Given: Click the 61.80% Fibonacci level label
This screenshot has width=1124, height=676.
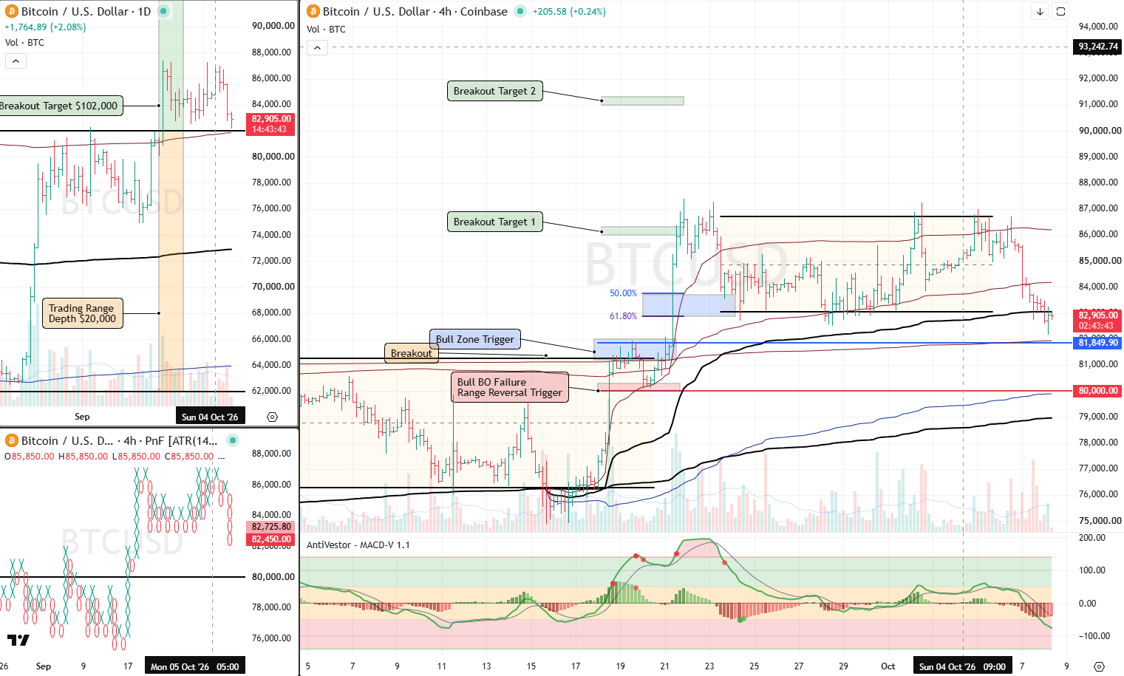Looking at the screenshot, I should pyautogui.click(x=623, y=316).
